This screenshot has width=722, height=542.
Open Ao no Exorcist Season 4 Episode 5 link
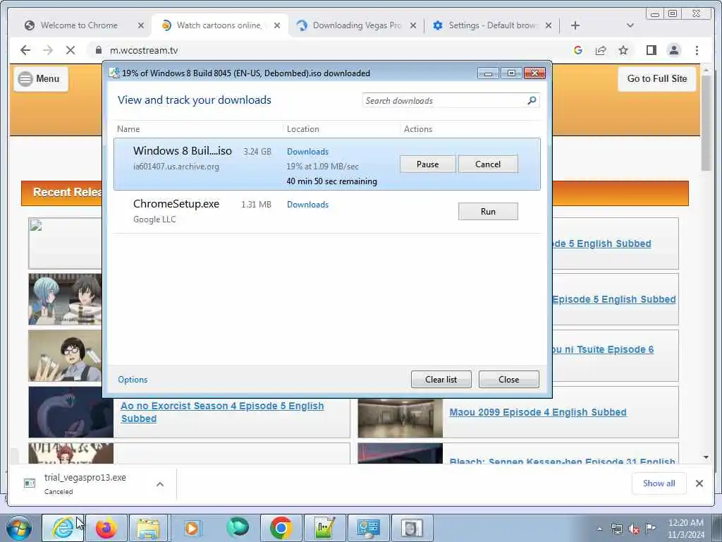point(222,412)
